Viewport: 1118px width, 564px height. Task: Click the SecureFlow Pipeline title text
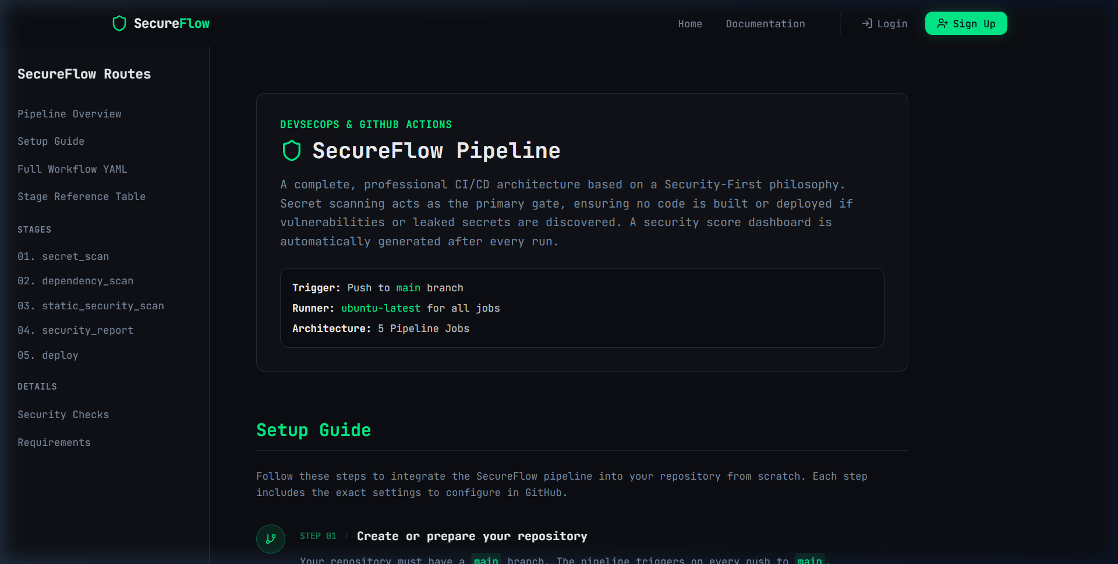pyautogui.click(x=436, y=151)
